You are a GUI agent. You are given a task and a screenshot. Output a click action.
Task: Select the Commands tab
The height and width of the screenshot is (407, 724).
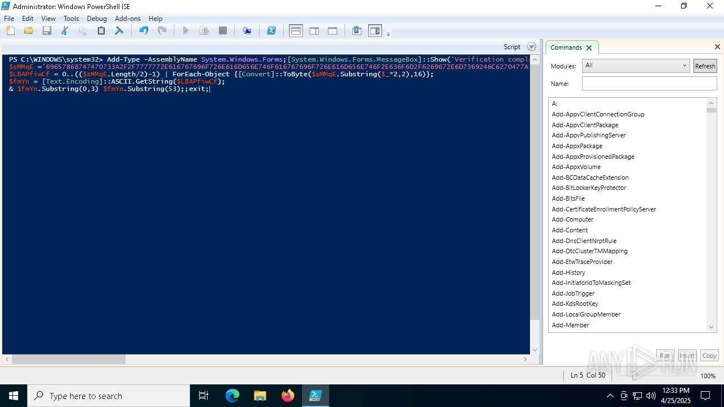pos(566,47)
